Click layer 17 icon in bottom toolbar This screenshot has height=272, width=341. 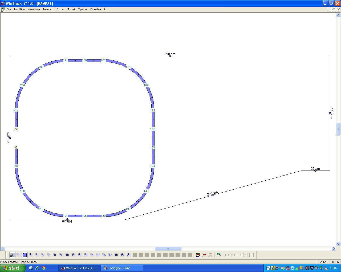click(x=110, y=255)
